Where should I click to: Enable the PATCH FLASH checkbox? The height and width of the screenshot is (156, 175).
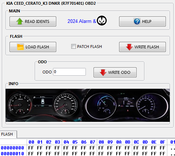point(73,47)
